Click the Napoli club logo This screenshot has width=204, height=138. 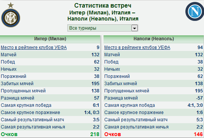point(194,11)
